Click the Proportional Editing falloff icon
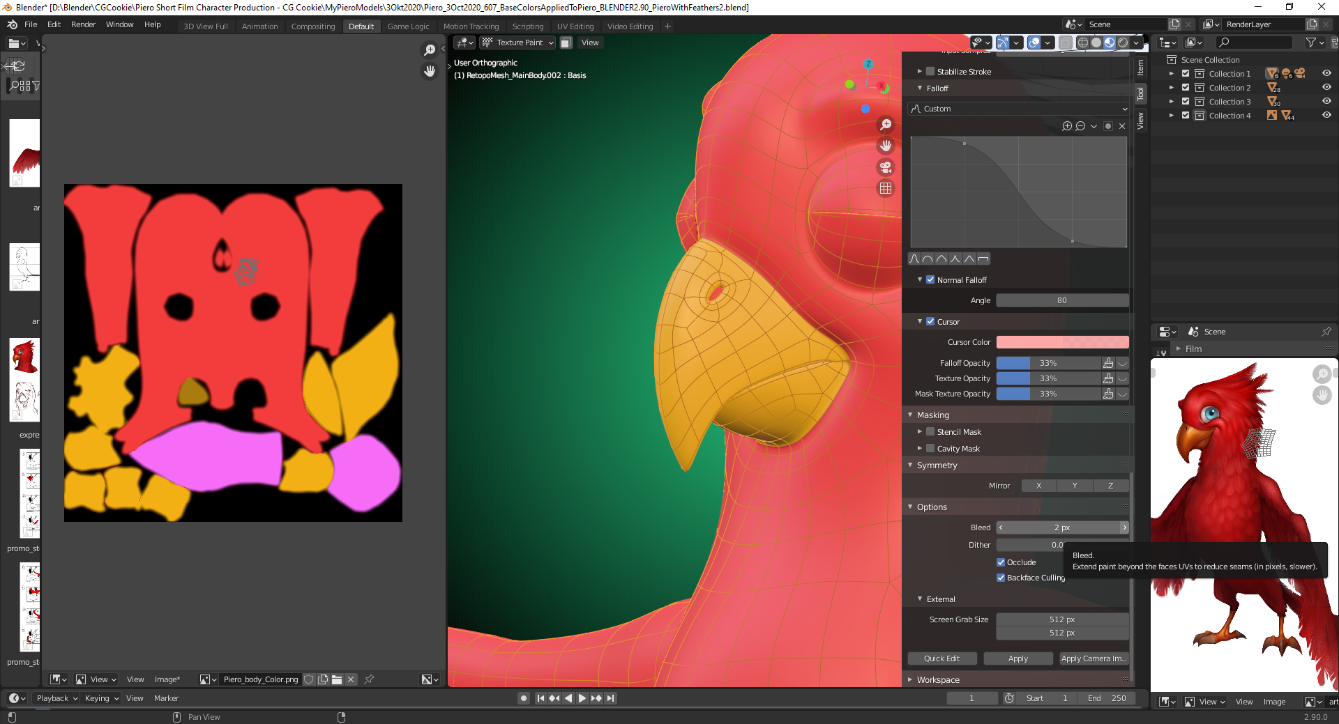Screen dimensions: 1339x724 [x=1003, y=43]
